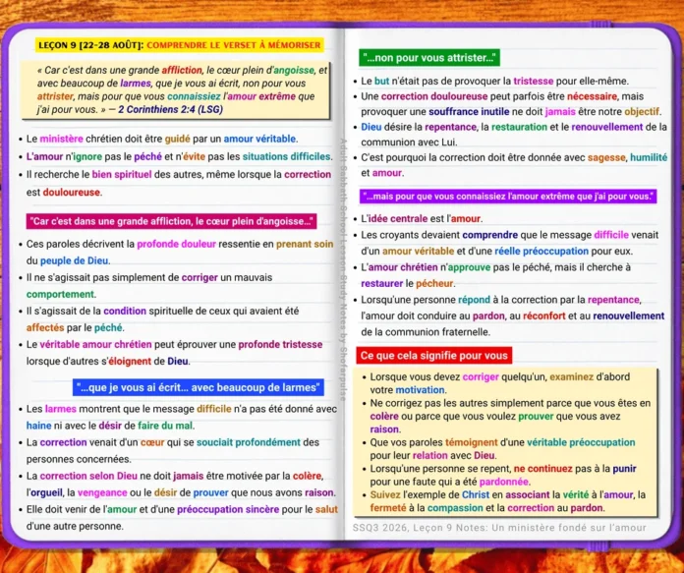Click the teal word "humilité"
The image size is (684, 573).
point(649,157)
